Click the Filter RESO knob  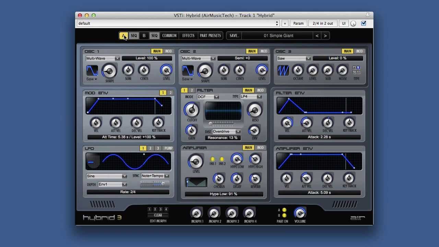254,110
